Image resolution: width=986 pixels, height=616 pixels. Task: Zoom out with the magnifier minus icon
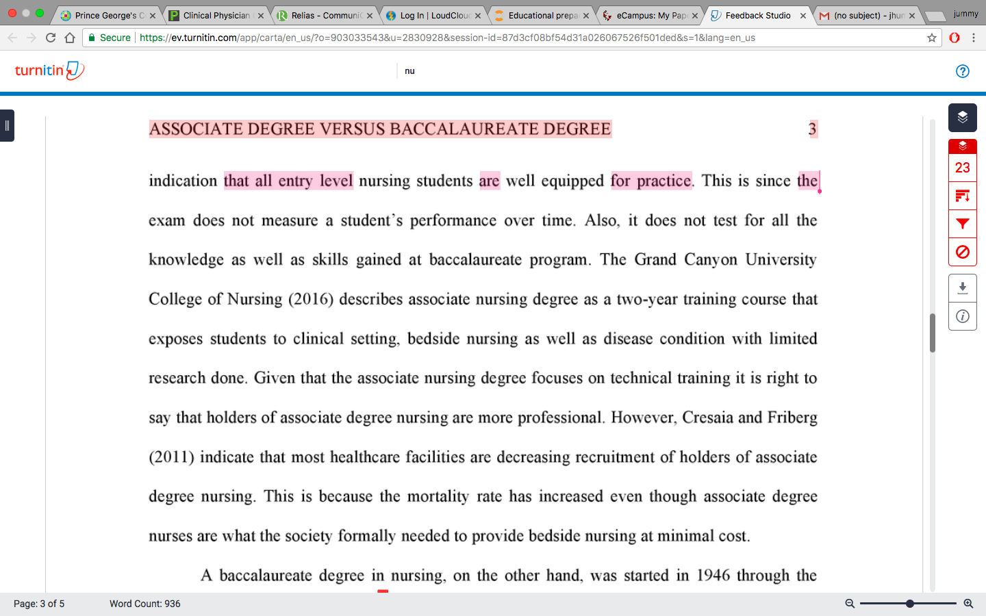[x=850, y=604]
